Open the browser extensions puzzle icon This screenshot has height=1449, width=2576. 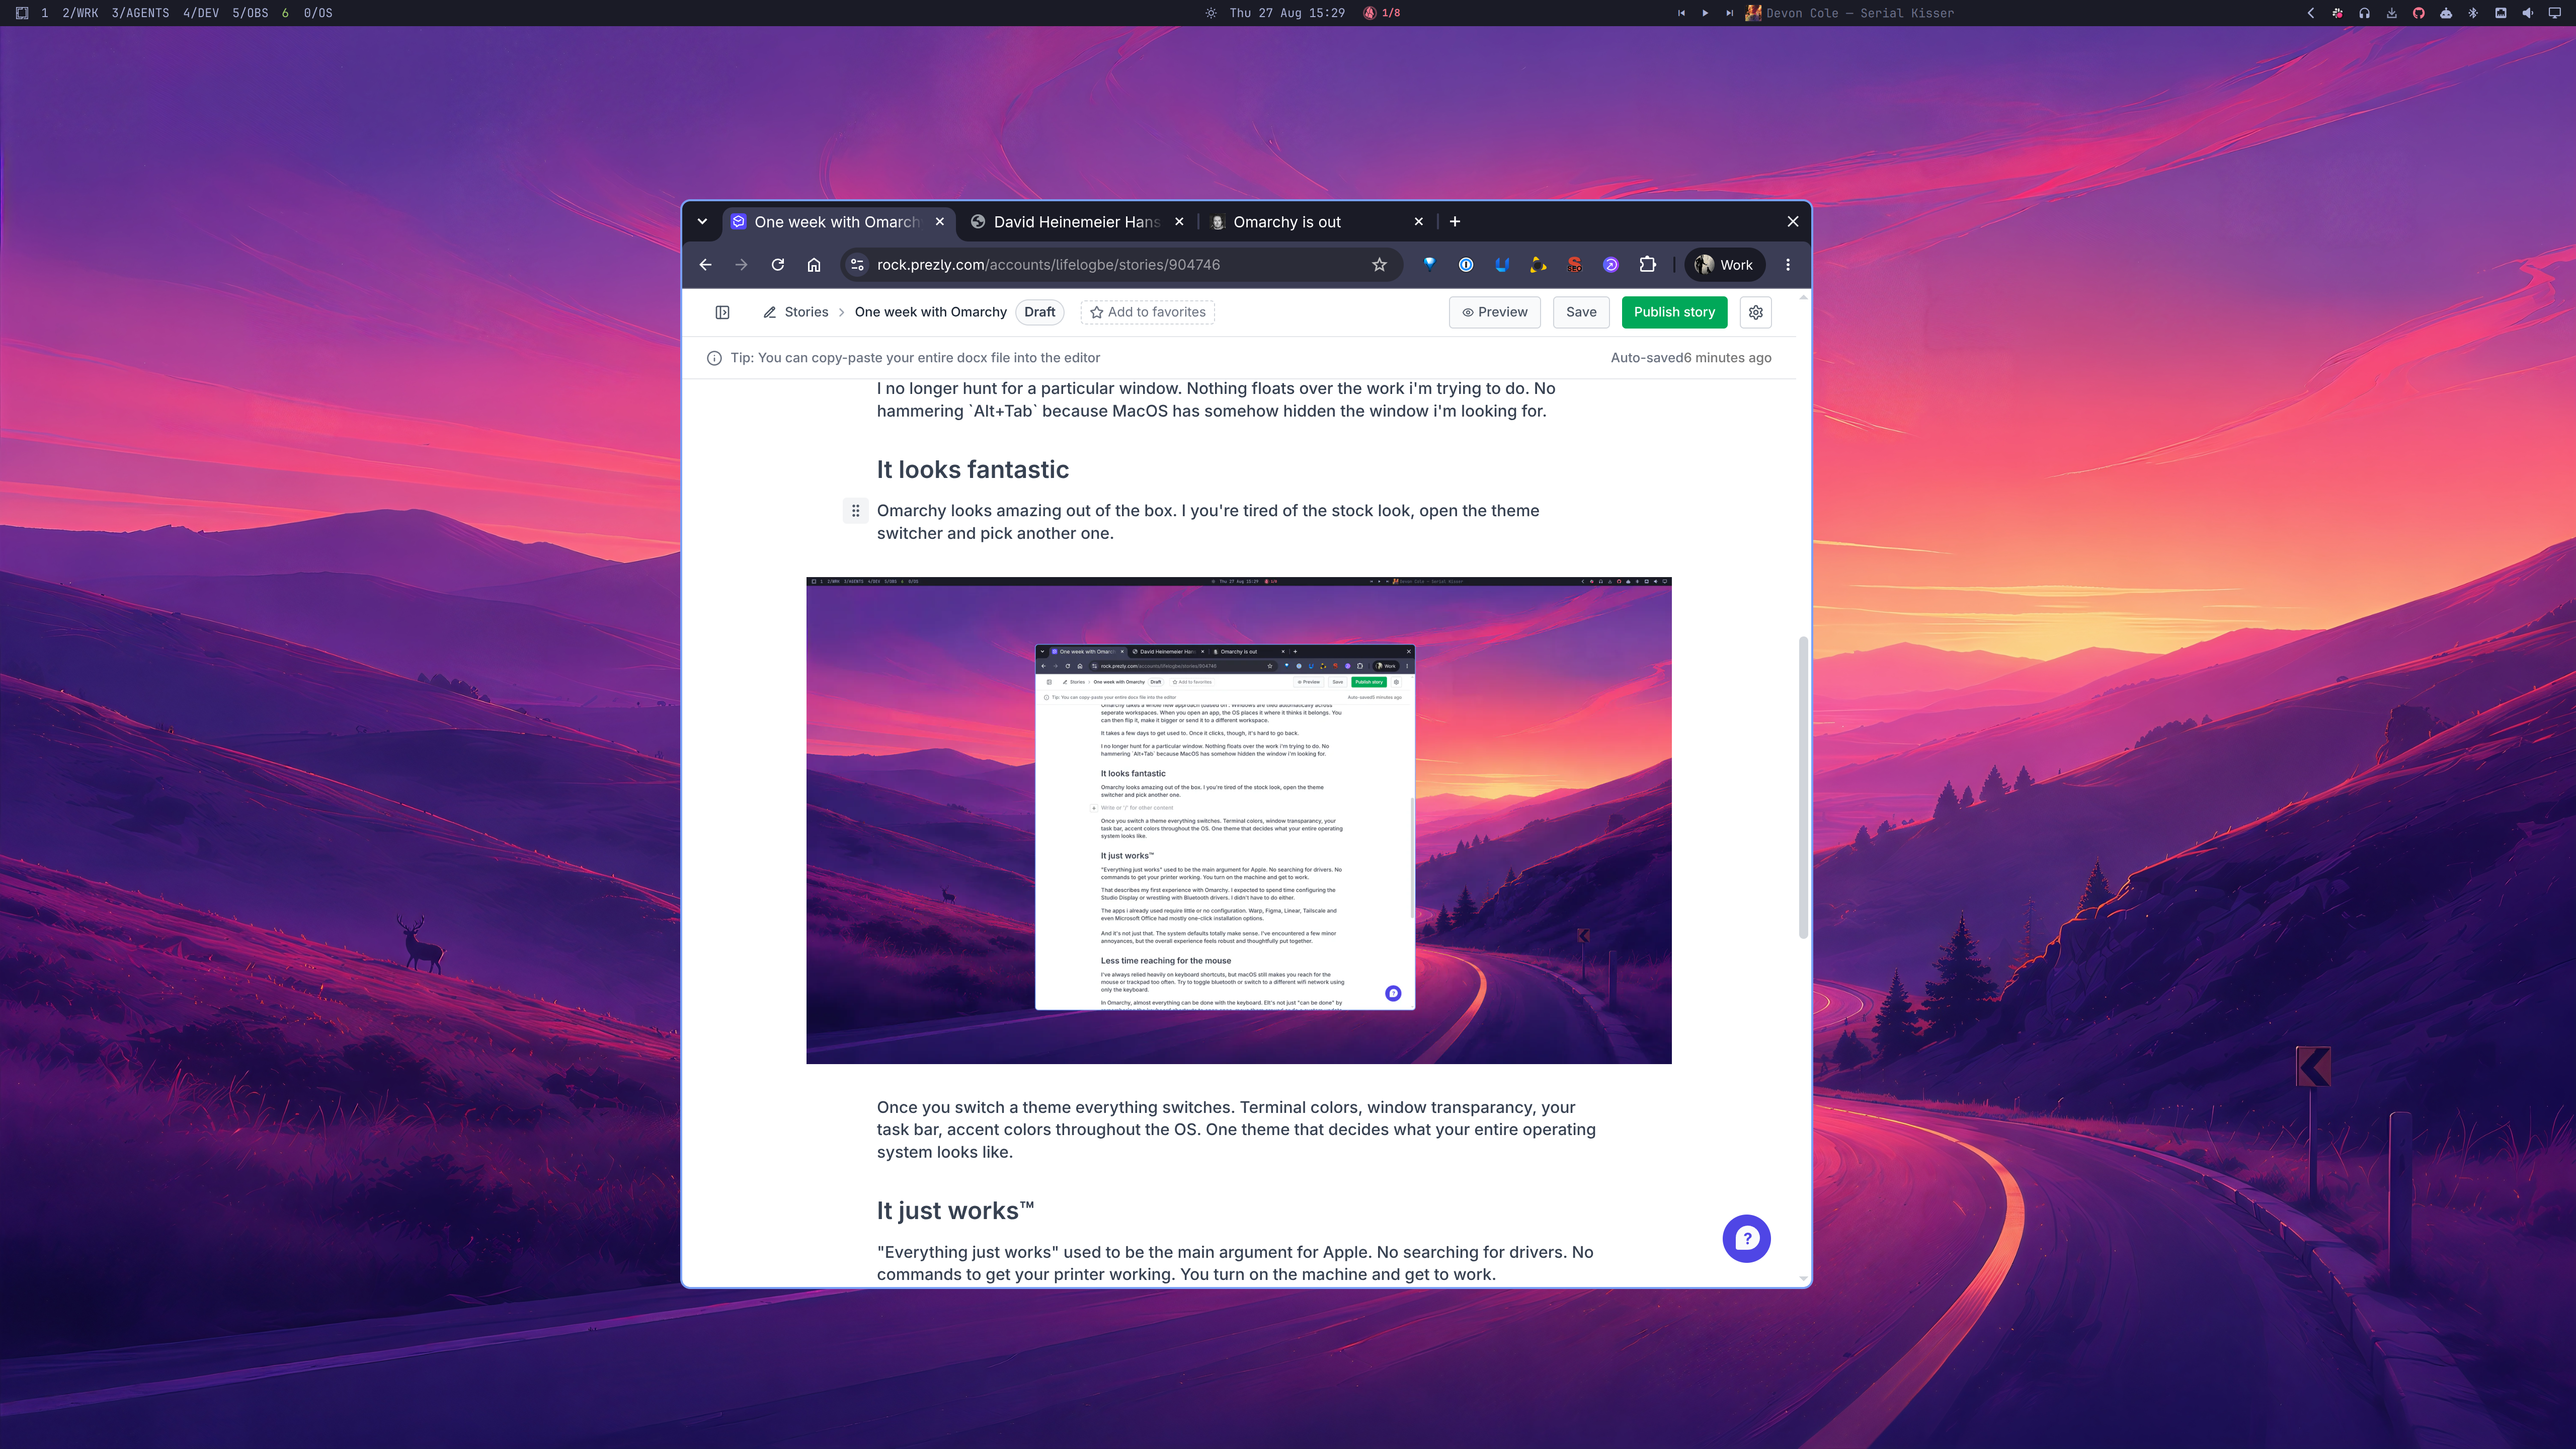(1647, 265)
